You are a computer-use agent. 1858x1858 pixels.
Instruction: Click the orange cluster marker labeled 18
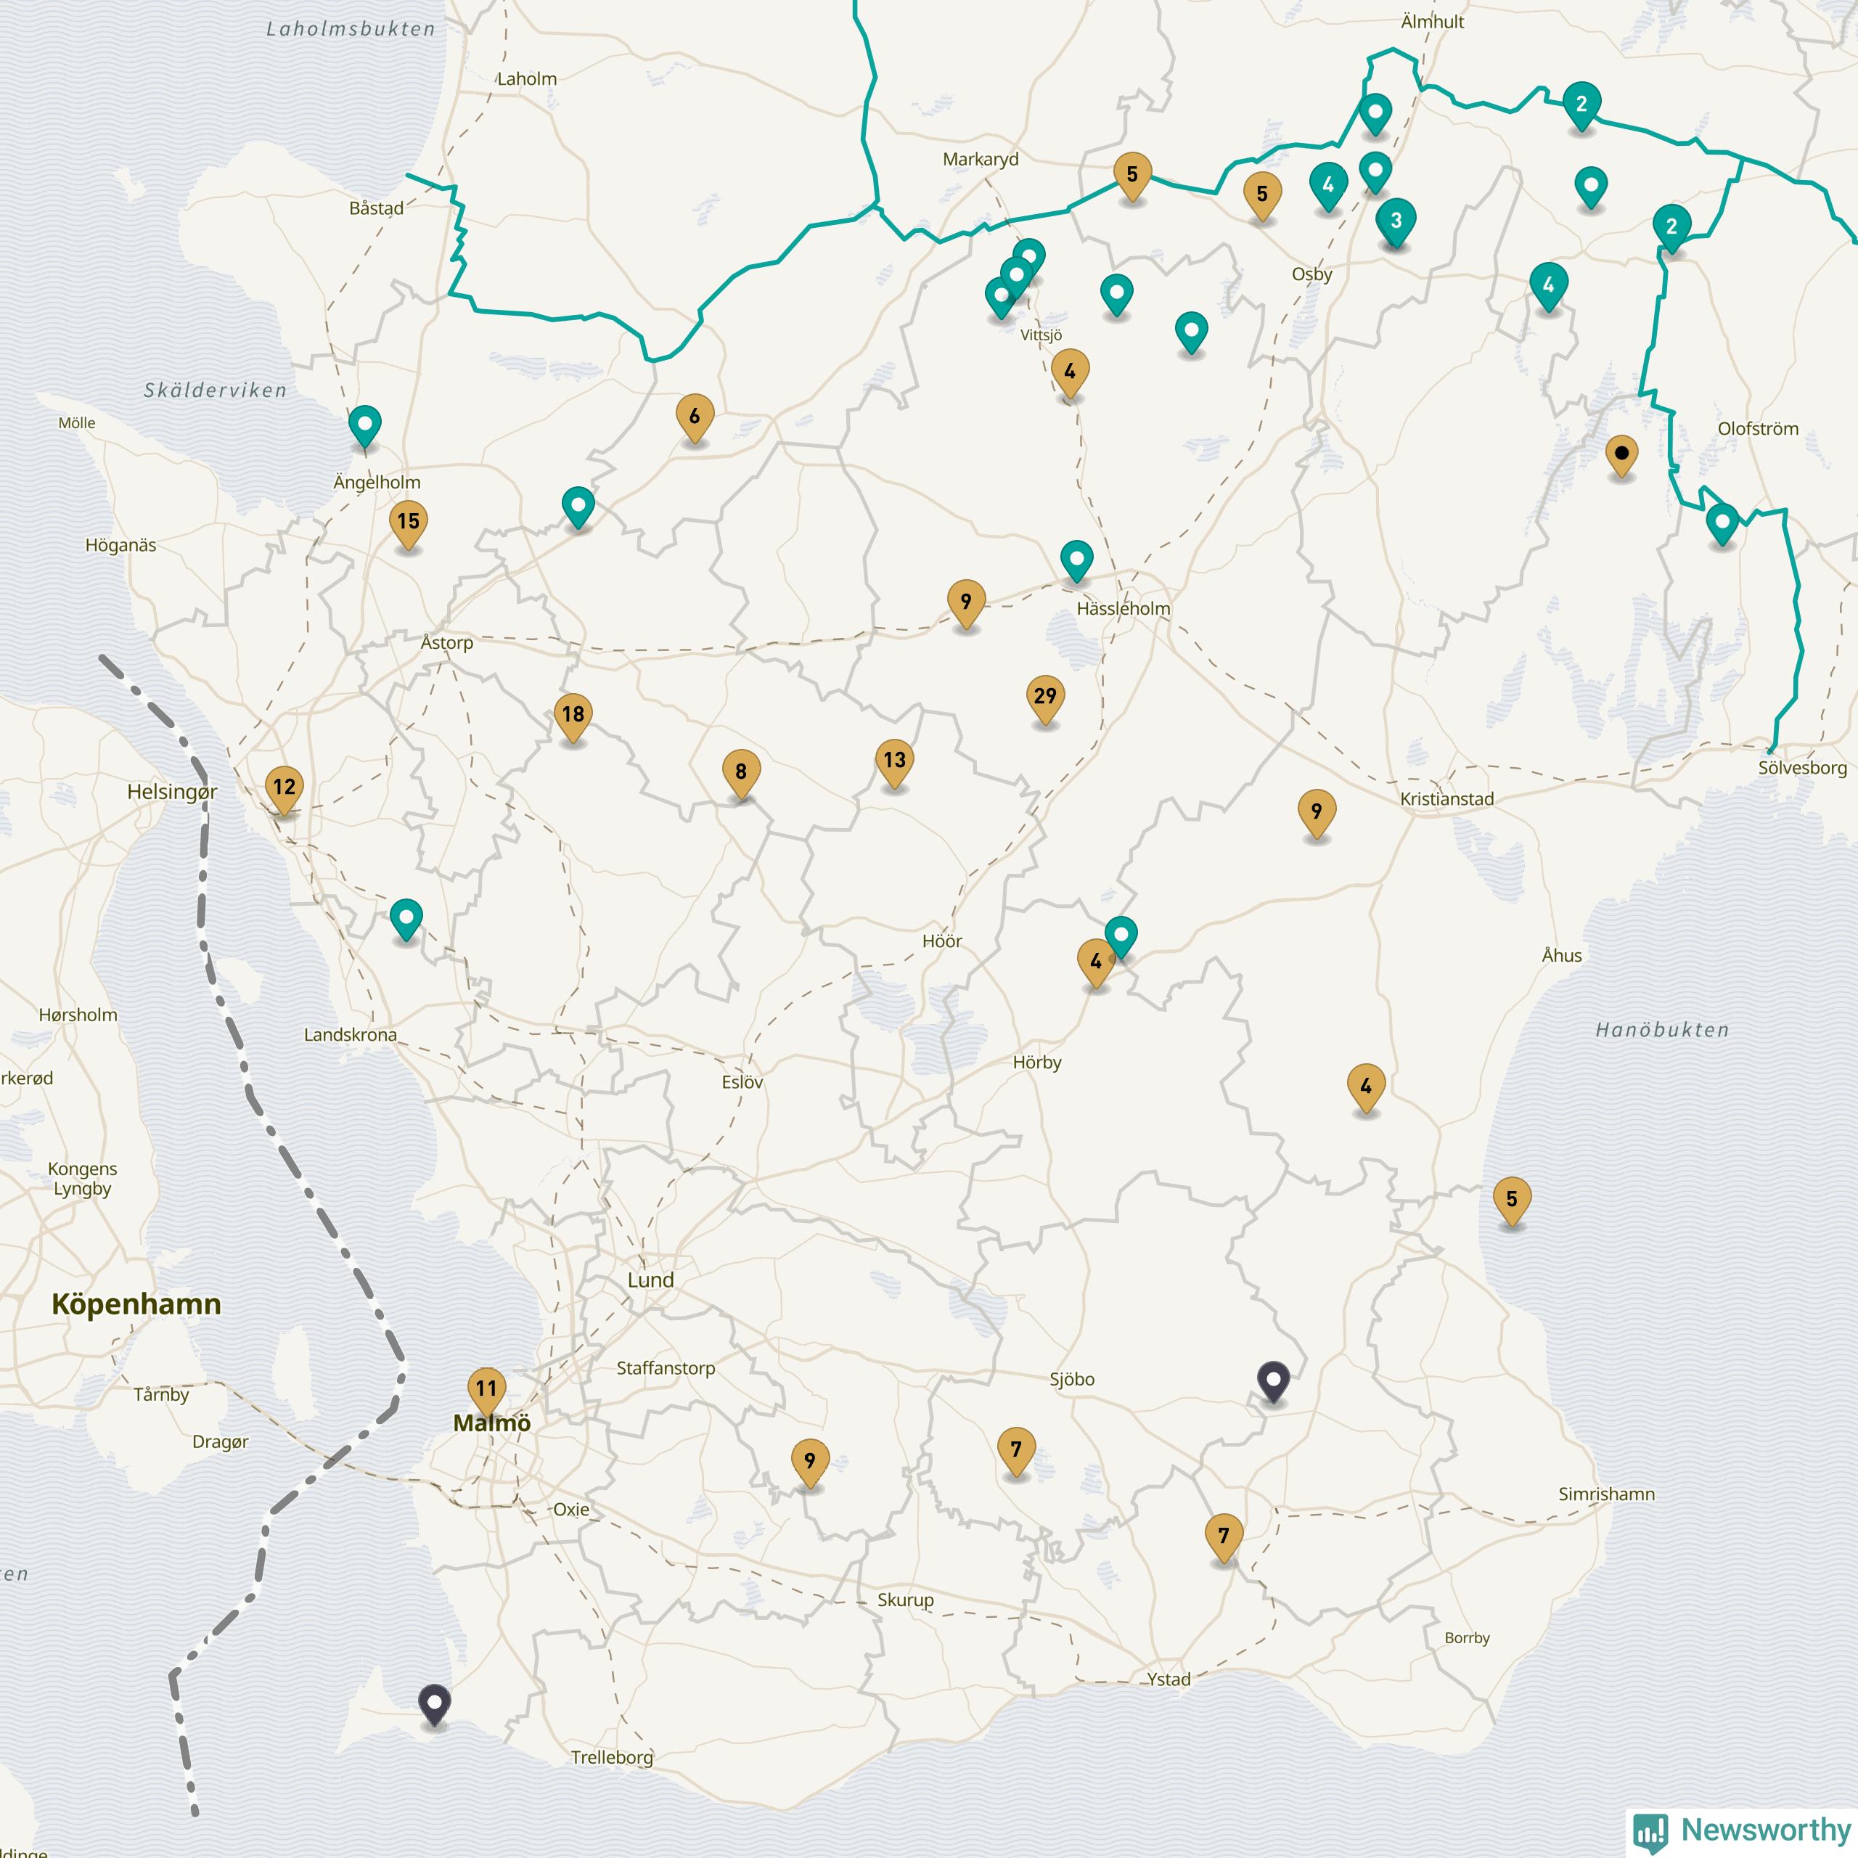[x=573, y=716]
